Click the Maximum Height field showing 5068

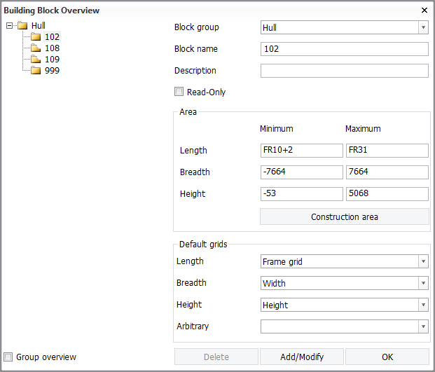[387, 194]
